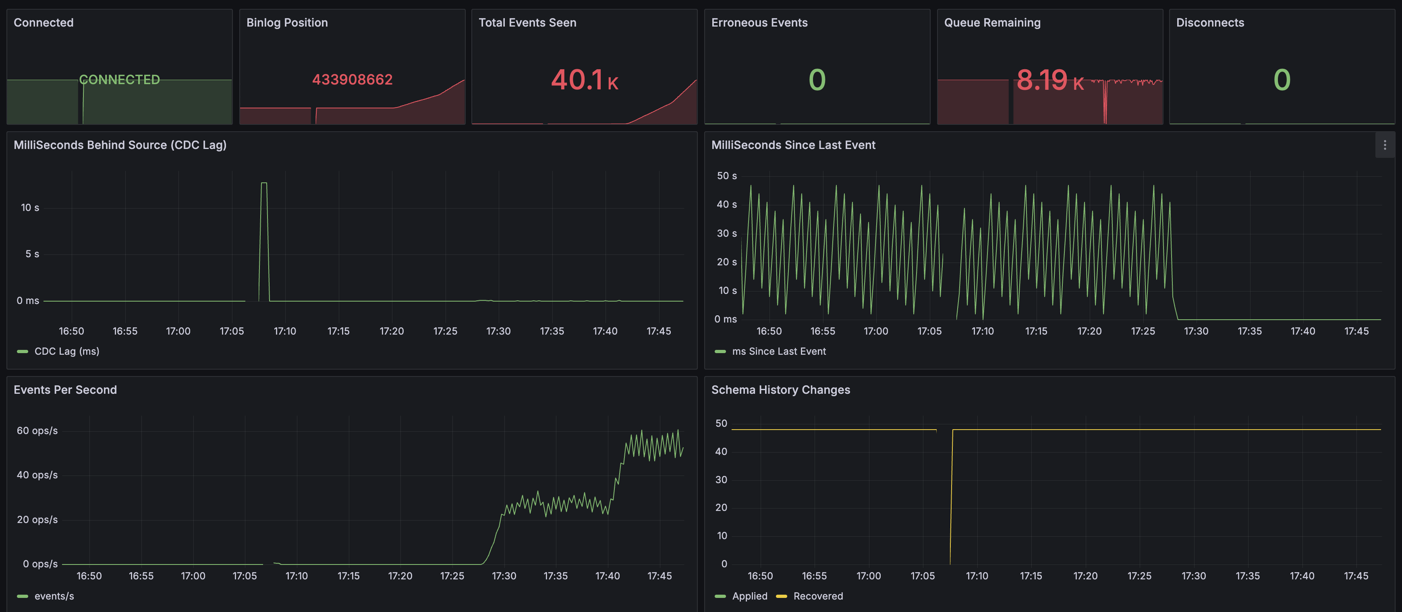Toggle the CDC Lag (ms) legend series

pyautogui.click(x=66, y=351)
